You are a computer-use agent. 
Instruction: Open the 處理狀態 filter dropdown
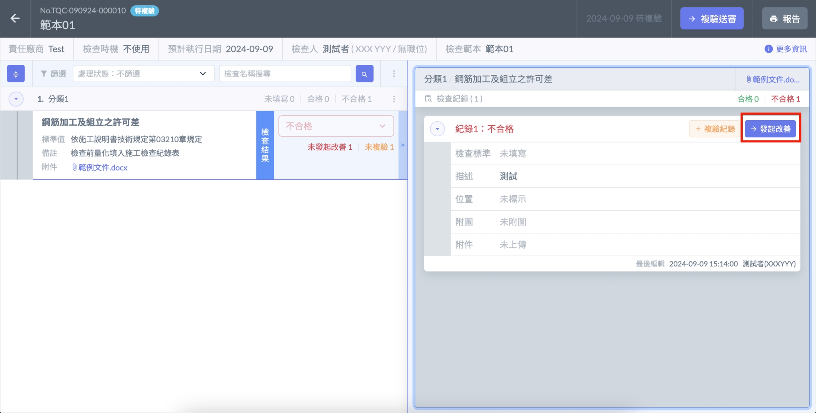(x=143, y=74)
